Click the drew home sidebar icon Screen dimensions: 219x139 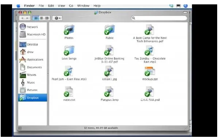pyautogui.click(x=23, y=52)
